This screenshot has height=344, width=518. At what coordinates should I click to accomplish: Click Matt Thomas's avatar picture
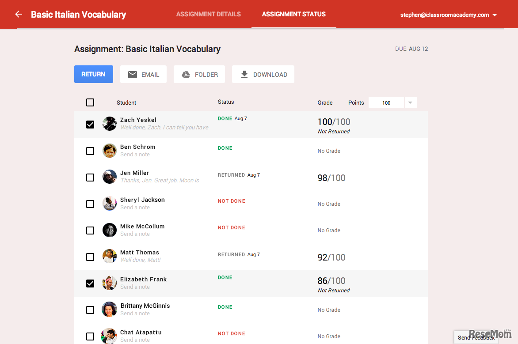pyautogui.click(x=109, y=256)
